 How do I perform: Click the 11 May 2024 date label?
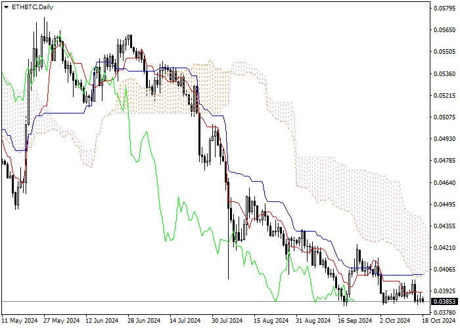tap(20, 321)
